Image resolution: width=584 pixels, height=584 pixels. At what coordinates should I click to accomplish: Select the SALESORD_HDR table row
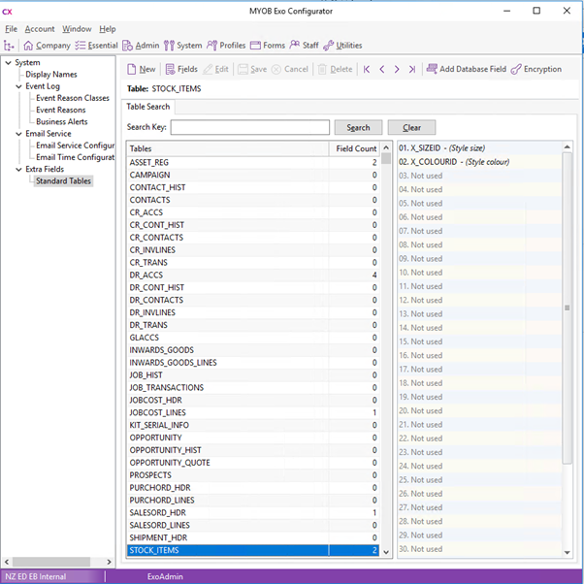click(253, 513)
